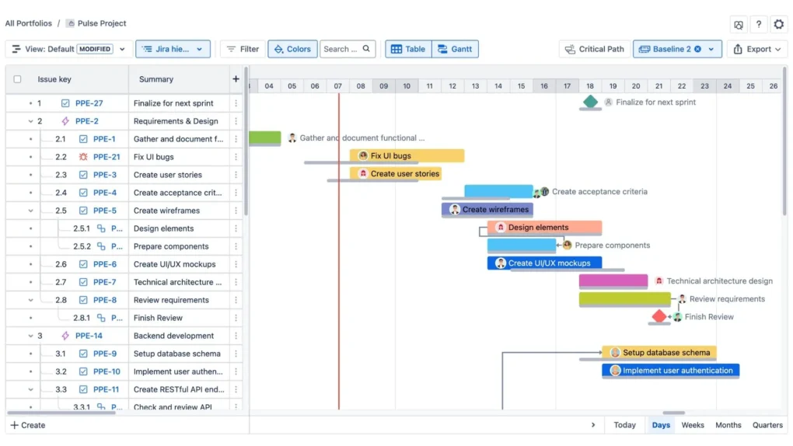Toggle the Colors button
The width and height of the screenshot is (793, 446).
(292, 49)
